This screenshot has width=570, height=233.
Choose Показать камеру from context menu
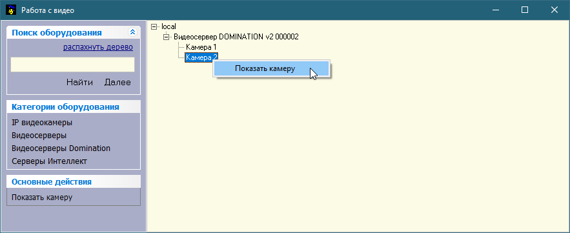pyautogui.click(x=272, y=68)
